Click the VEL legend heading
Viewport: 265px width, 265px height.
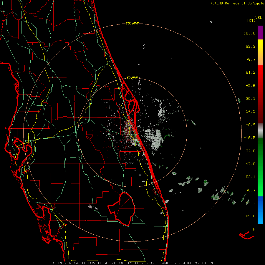coord(259,18)
